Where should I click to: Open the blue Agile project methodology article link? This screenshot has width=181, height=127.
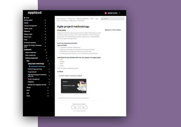pos(38,66)
